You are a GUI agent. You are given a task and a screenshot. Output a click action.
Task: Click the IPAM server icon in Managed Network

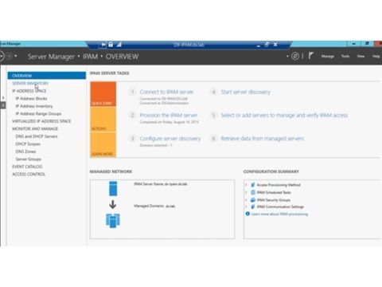point(113,189)
